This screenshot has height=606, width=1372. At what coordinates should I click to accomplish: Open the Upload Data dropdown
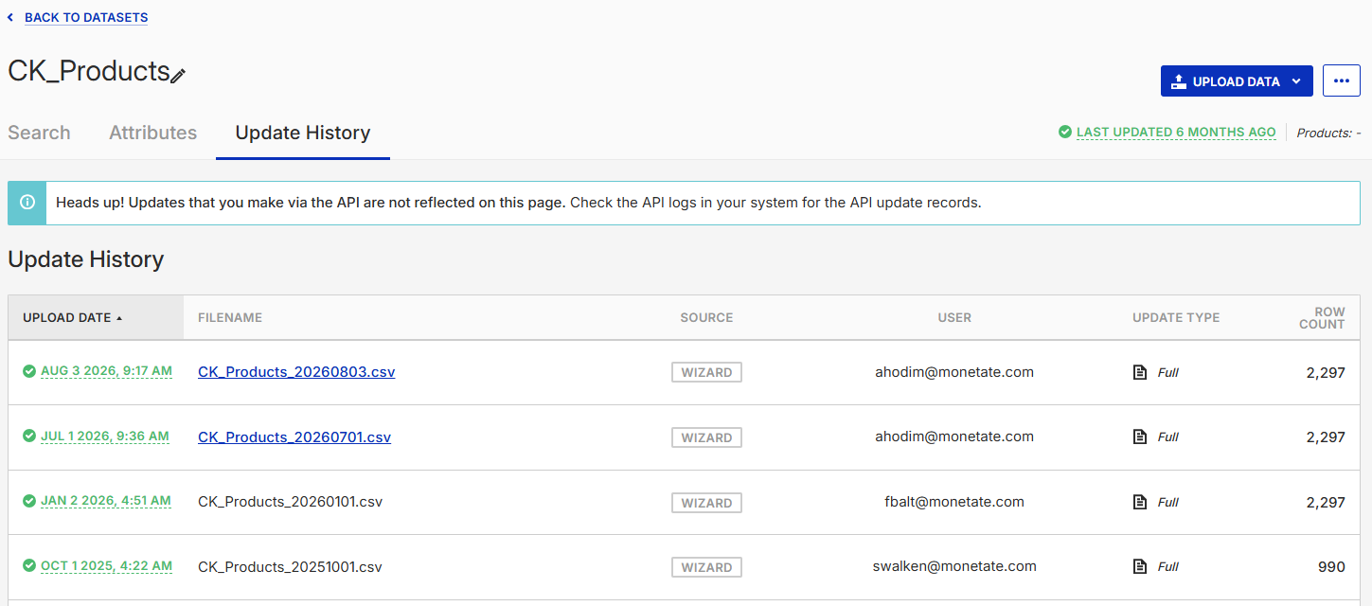[x=1236, y=81]
